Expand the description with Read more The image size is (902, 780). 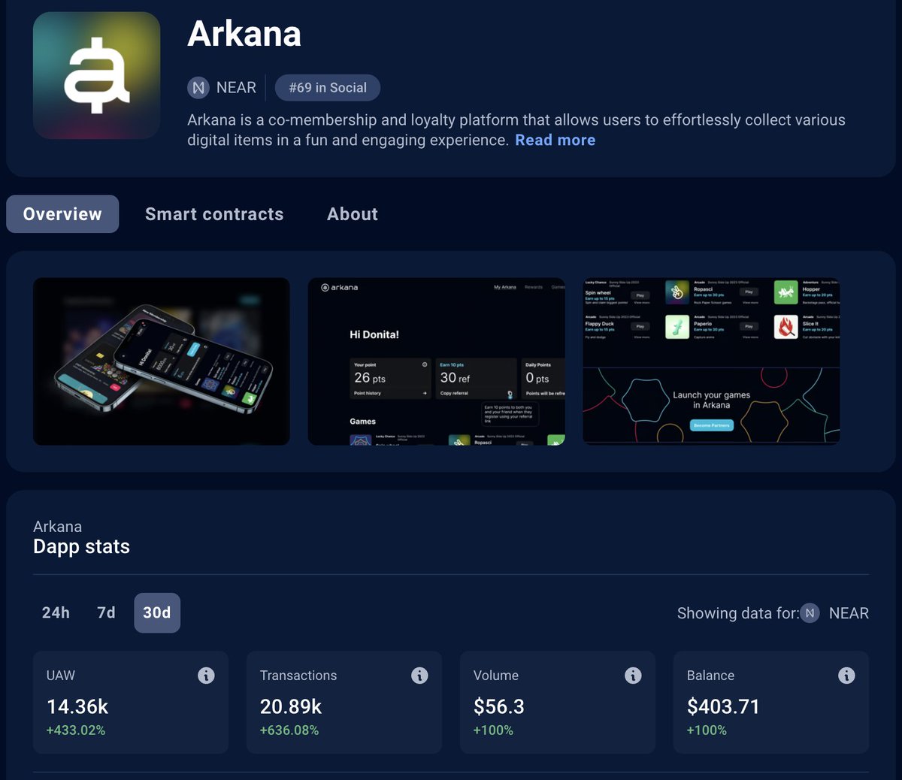click(555, 140)
